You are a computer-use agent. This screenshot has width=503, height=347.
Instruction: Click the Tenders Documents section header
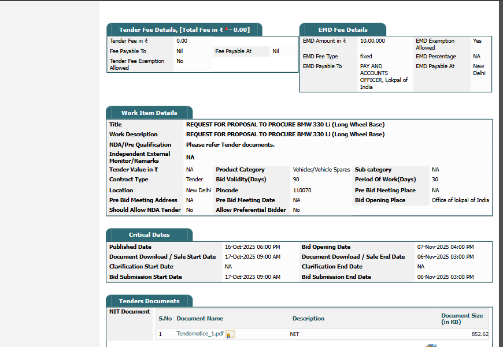149,301
